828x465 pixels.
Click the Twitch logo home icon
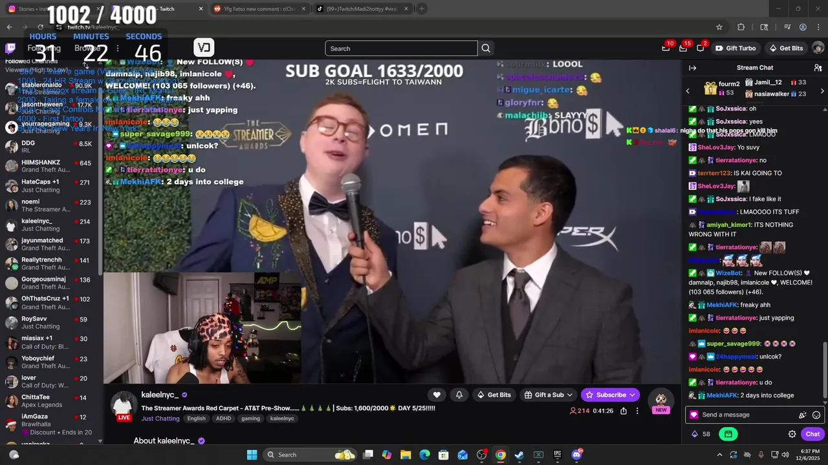click(x=10, y=48)
